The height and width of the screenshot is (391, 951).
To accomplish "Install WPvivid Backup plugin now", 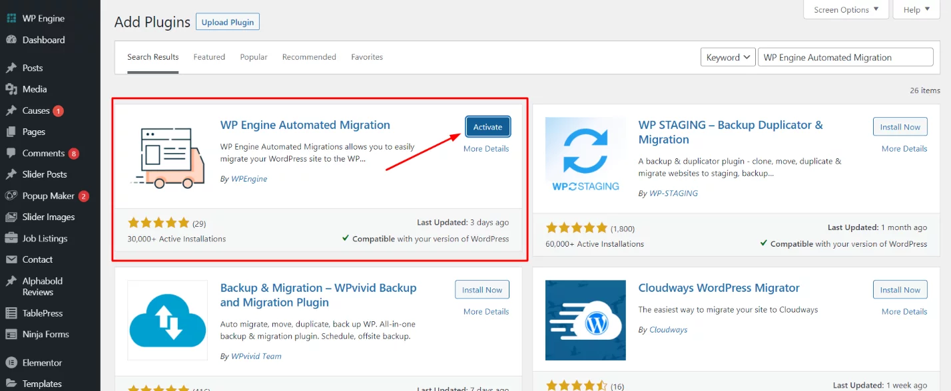I will 482,290.
